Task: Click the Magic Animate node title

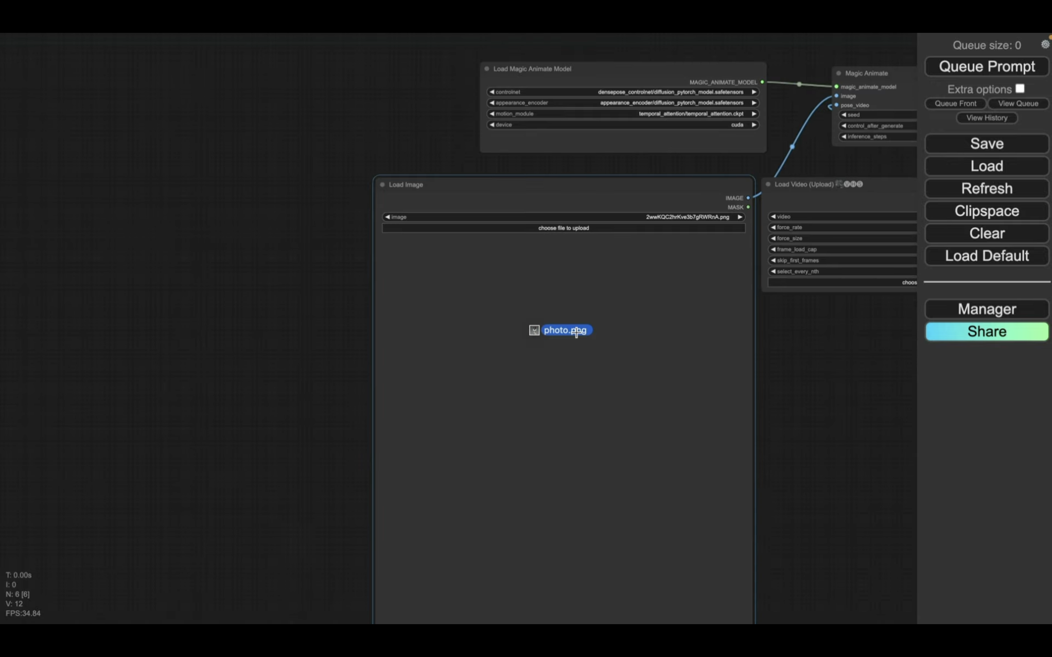Action: point(866,73)
